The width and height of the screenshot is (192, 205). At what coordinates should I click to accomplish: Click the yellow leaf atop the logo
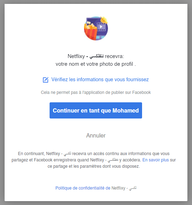coord(104,20)
